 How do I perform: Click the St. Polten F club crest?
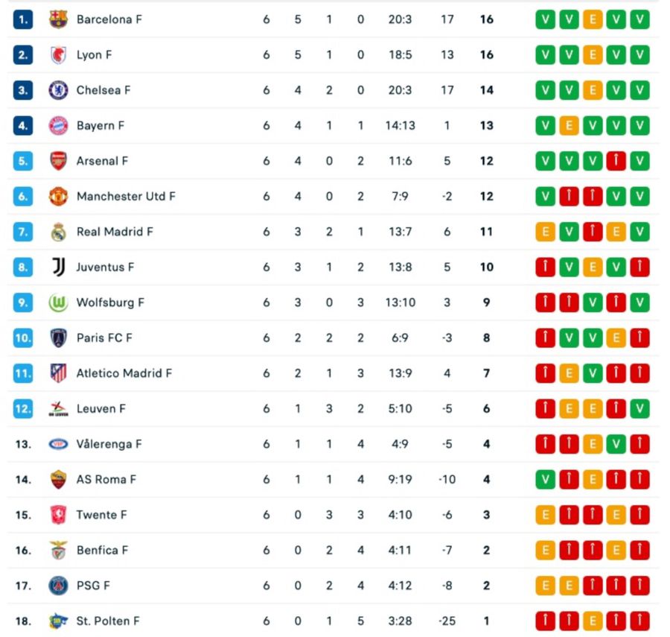coord(58,621)
